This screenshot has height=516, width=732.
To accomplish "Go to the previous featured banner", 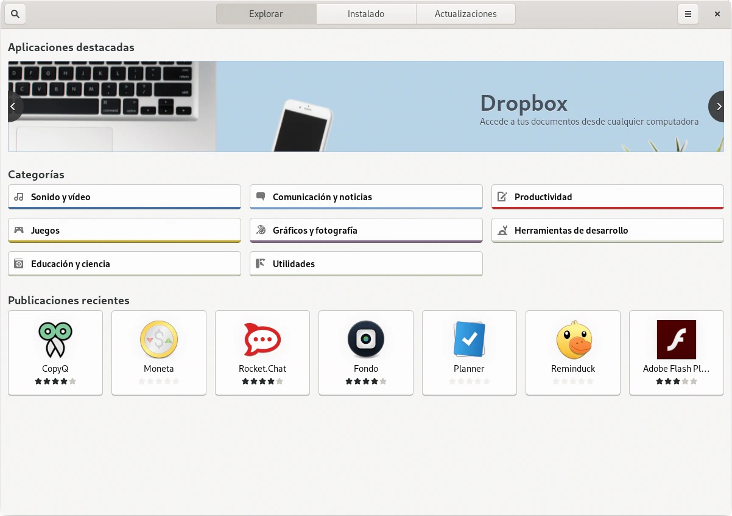I will point(13,106).
